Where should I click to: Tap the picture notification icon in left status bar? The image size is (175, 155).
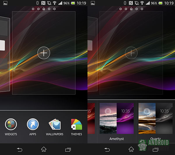pos(5,3)
